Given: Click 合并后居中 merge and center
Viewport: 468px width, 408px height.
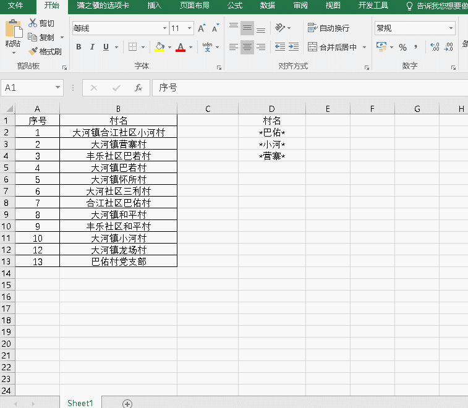Looking at the screenshot, I should tap(332, 47).
